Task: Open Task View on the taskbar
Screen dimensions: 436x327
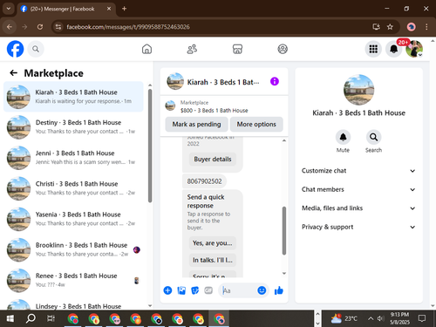Action: click(x=51, y=319)
